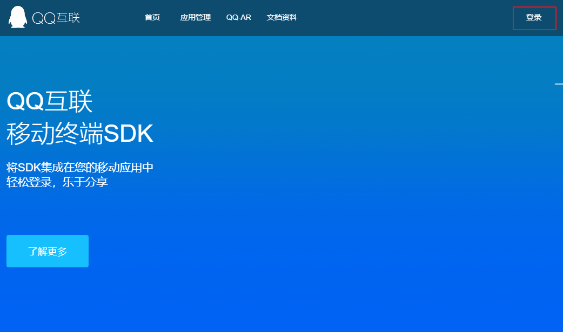Click the 登录 login link
This screenshot has width=563, height=332.
pos(534,18)
